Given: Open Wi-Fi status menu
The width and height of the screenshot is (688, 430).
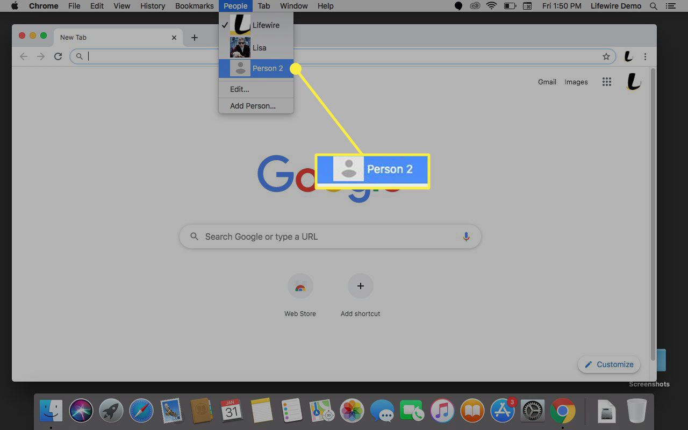Looking at the screenshot, I should [x=491, y=6].
